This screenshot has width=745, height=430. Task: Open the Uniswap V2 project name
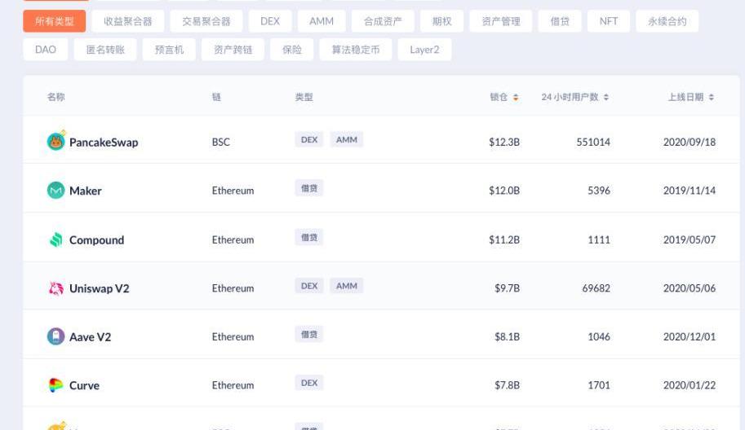99,288
